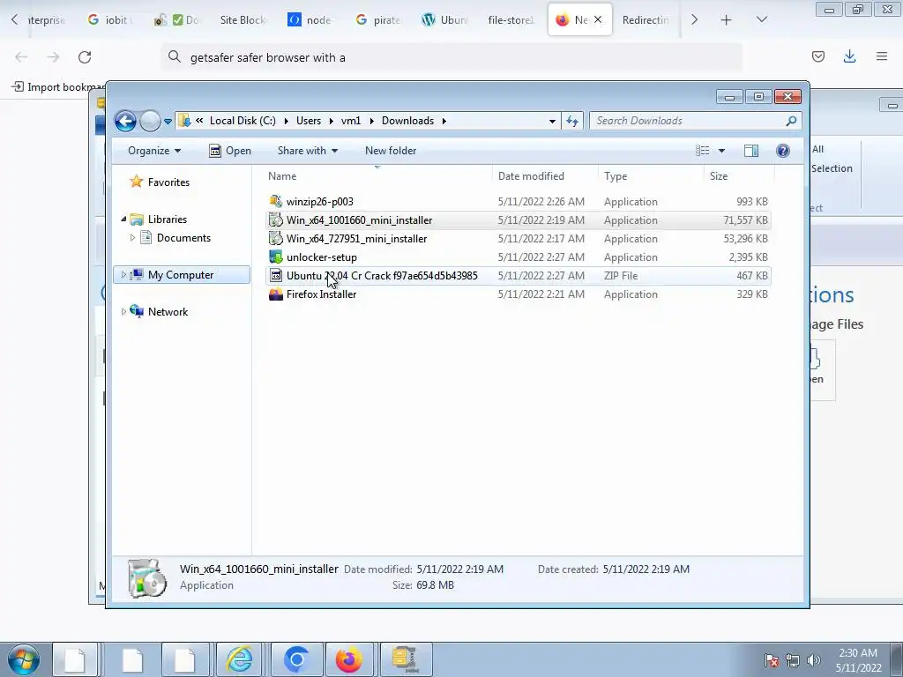This screenshot has width=903, height=677.
Task: Switch to the Redirecting tab
Action: pos(646,20)
